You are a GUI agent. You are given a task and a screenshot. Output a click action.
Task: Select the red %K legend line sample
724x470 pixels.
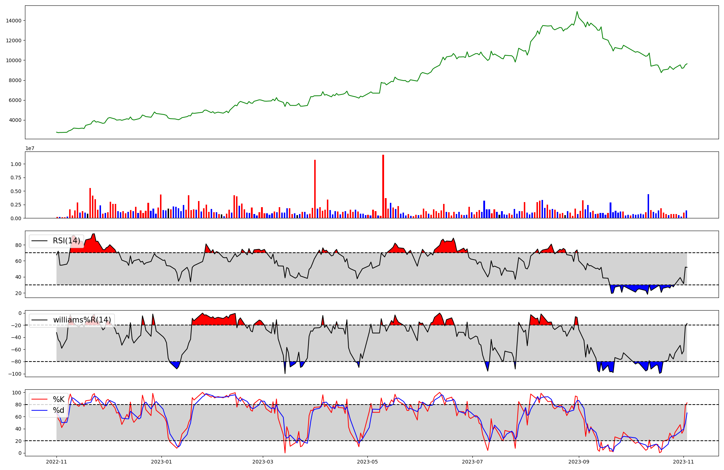point(40,399)
